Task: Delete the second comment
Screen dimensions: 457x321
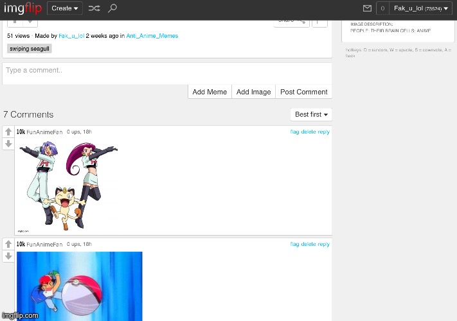Action: [x=309, y=244]
